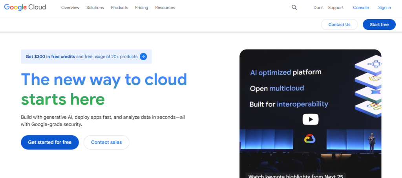The height and width of the screenshot is (178, 402).
Task: Click the Start free button
Action: tap(379, 25)
